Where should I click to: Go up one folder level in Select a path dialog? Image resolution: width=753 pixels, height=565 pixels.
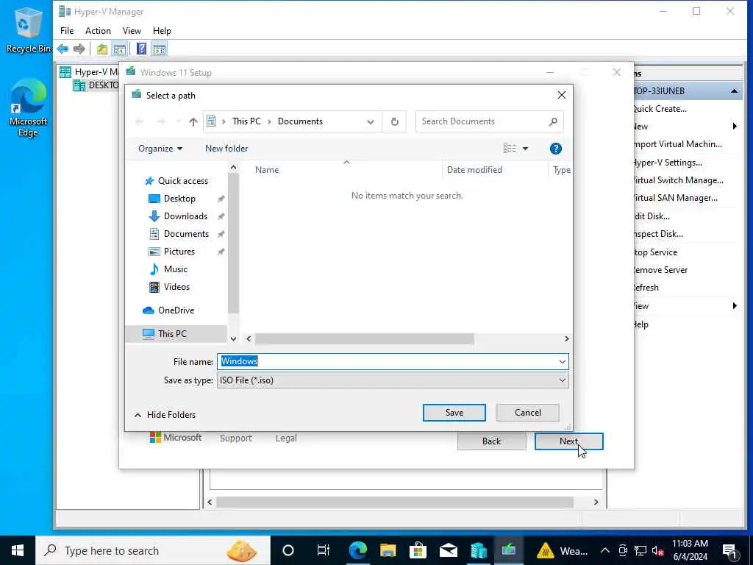click(x=193, y=121)
